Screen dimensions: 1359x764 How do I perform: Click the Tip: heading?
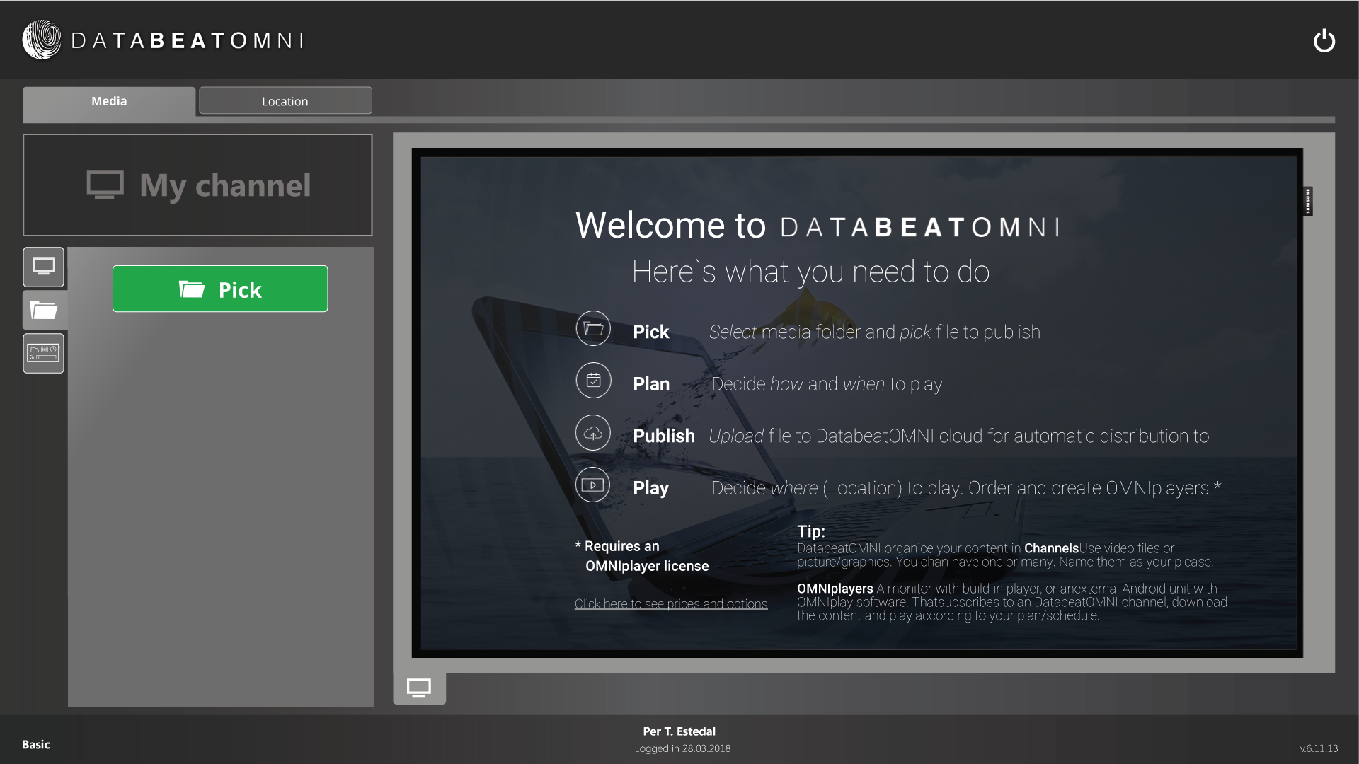point(811,531)
